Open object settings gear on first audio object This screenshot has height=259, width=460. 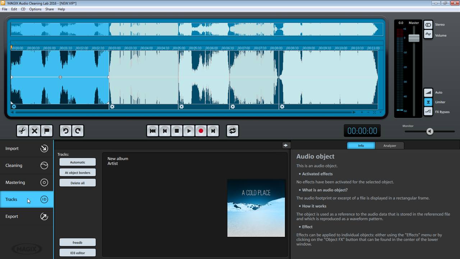tap(14, 106)
